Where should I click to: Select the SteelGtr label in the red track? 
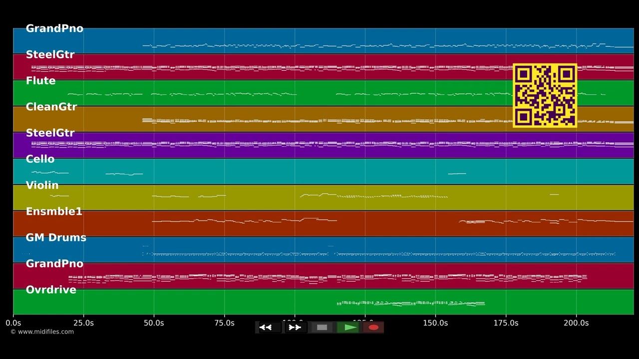[50, 55]
